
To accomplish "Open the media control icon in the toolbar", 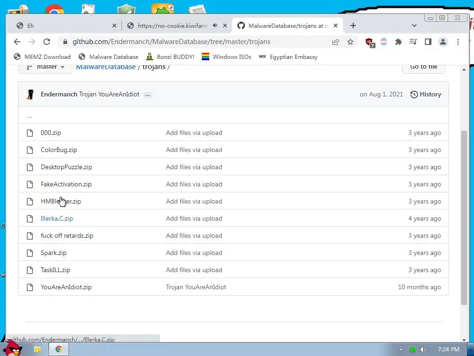I will point(413,42).
